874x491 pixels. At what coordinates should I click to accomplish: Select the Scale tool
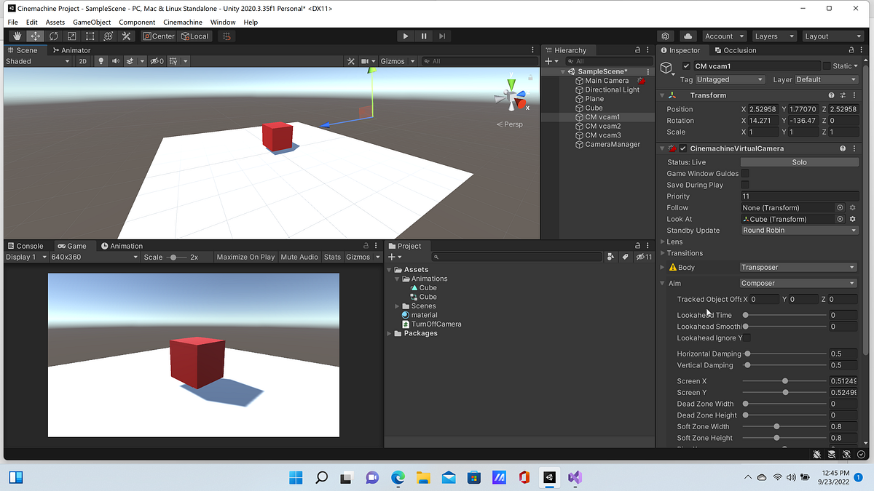[x=71, y=36]
